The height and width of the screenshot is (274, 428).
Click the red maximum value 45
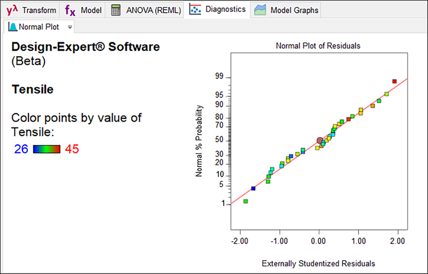72,149
